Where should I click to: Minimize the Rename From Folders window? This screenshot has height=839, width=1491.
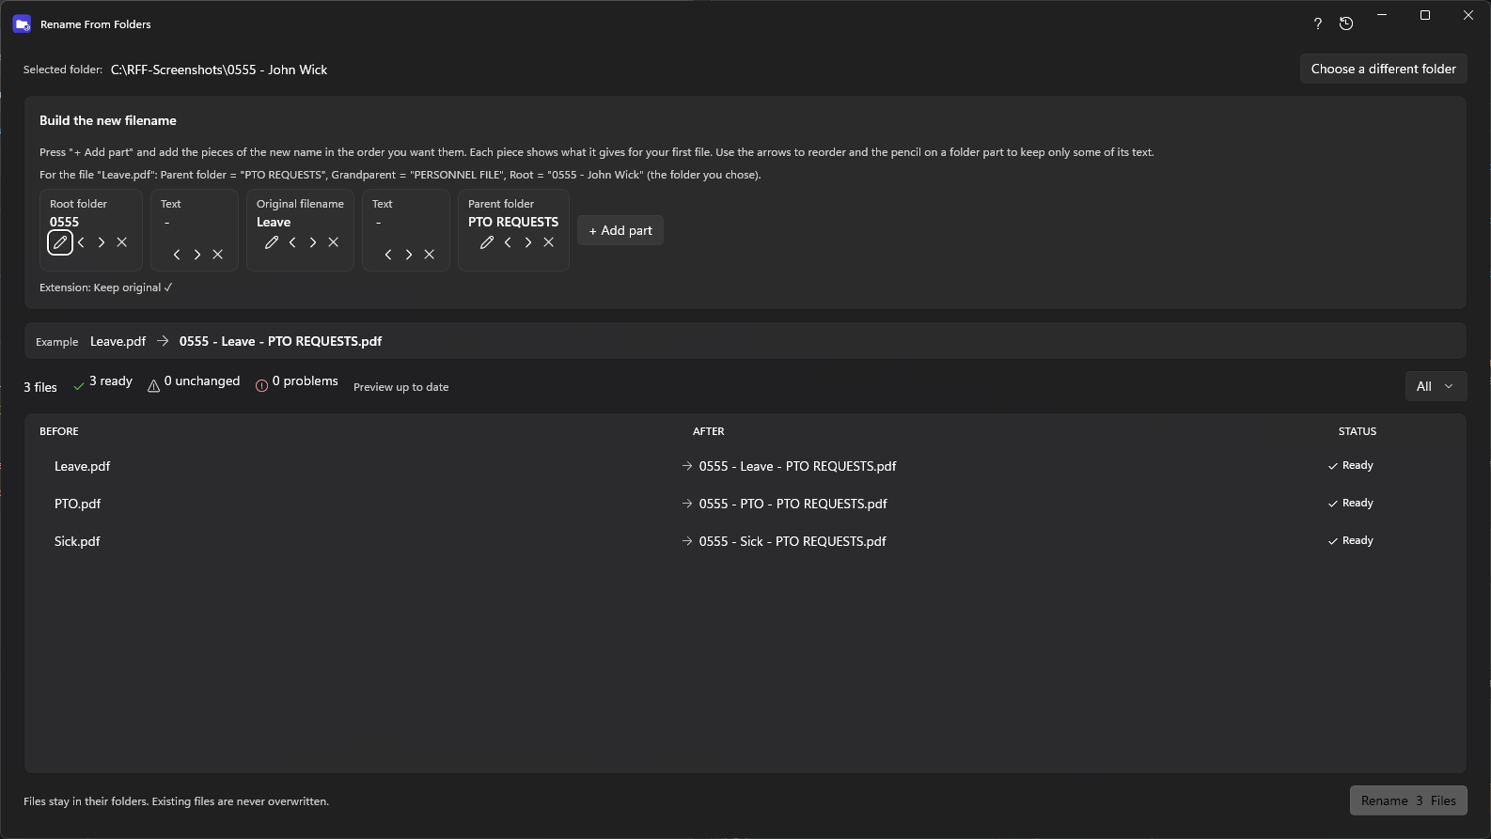pos(1382,15)
